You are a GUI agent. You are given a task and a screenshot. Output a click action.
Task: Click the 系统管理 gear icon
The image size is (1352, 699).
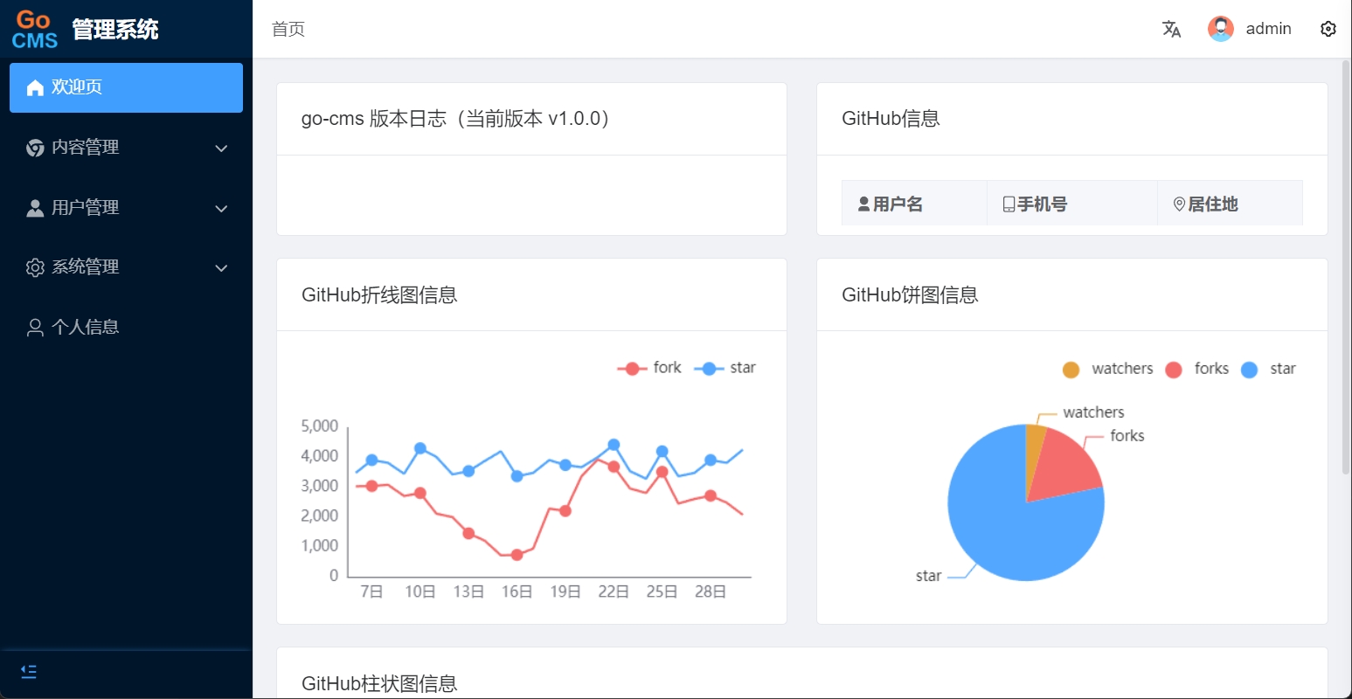pyautogui.click(x=35, y=267)
